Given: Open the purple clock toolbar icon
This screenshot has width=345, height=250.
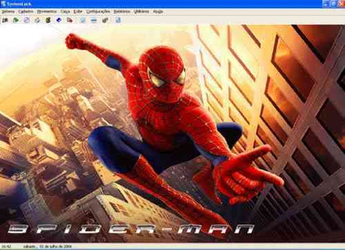Looking at the screenshot, I should [x=27, y=20].
